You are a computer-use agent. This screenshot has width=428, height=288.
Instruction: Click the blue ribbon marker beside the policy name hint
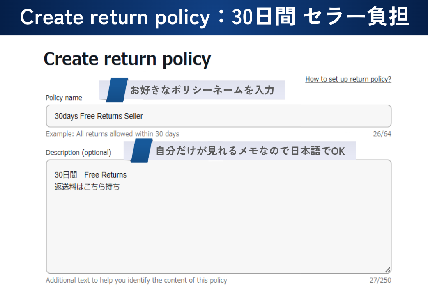(117, 89)
